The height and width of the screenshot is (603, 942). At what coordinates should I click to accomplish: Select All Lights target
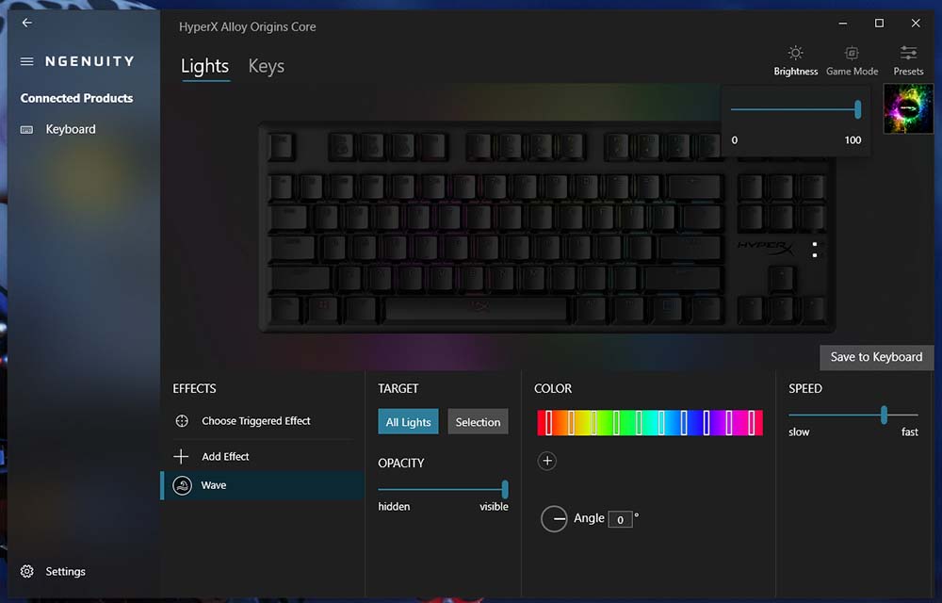tap(408, 421)
